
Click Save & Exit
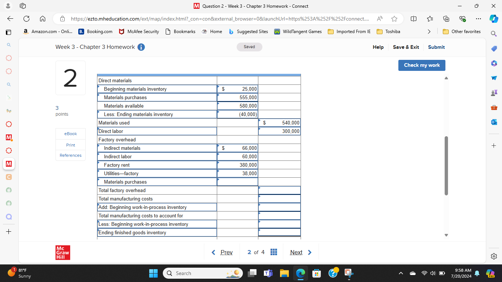406,47
